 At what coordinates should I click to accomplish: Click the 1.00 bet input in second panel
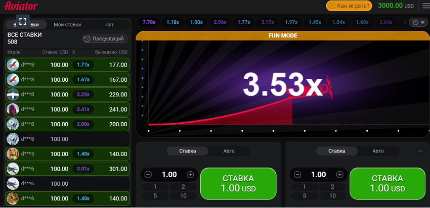point(318,175)
